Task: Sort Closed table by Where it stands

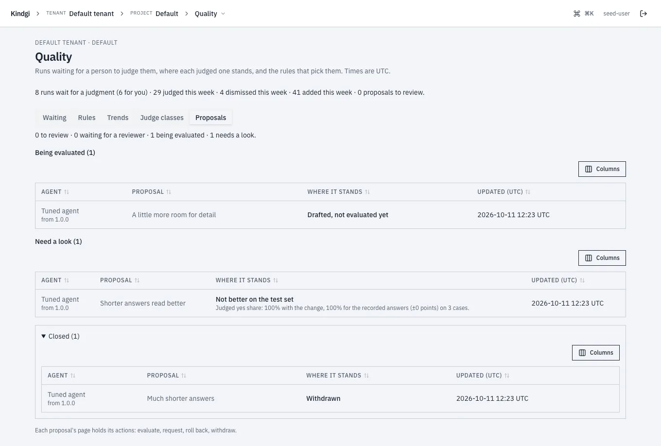Action: tap(338, 376)
